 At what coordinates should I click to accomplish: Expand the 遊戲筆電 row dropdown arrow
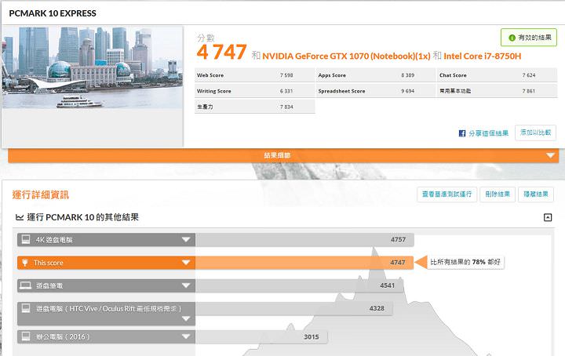coord(186,285)
